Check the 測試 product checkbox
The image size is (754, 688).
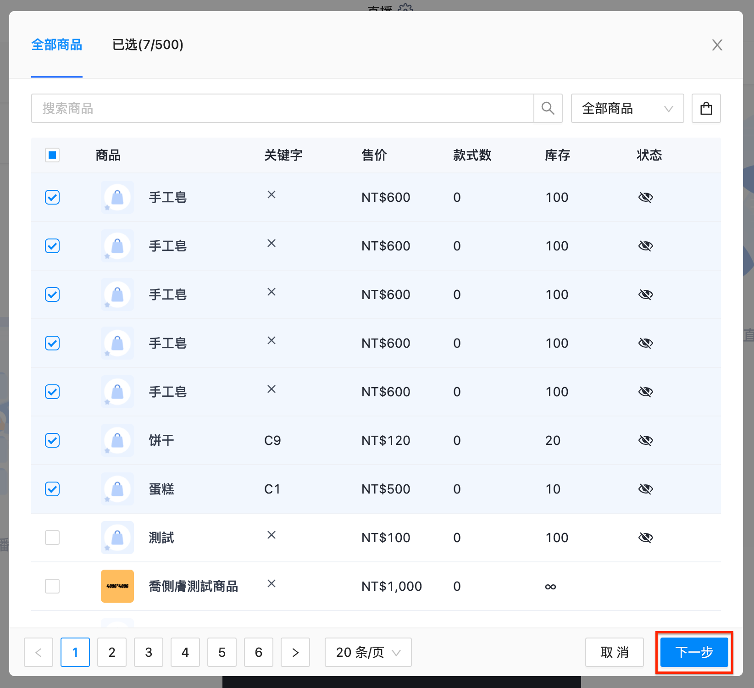click(x=52, y=538)
